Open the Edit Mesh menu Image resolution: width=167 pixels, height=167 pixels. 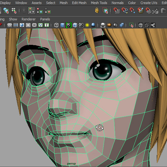(x=79, y=3)
